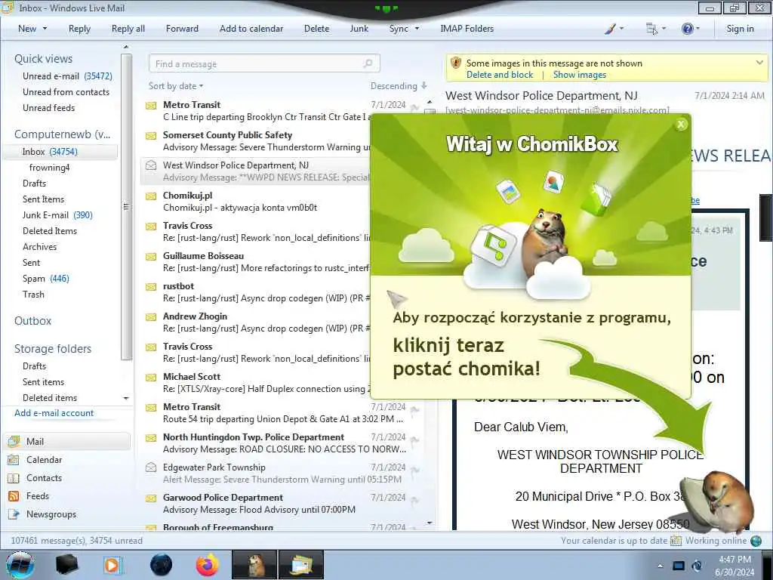Collapse the Storage folders section
Screen dimensions: 773x580
click(x=53, y=349)
